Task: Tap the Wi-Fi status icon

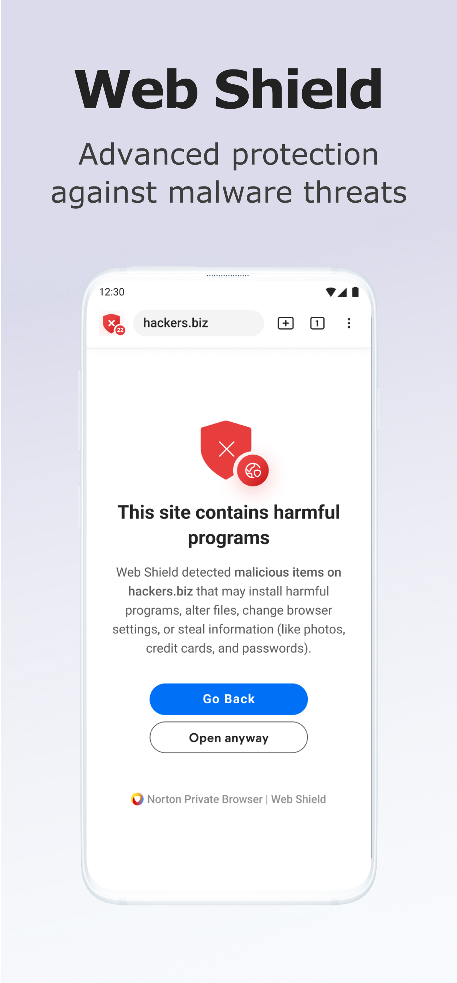Action: pyautogui.click(x=331, y=292)
